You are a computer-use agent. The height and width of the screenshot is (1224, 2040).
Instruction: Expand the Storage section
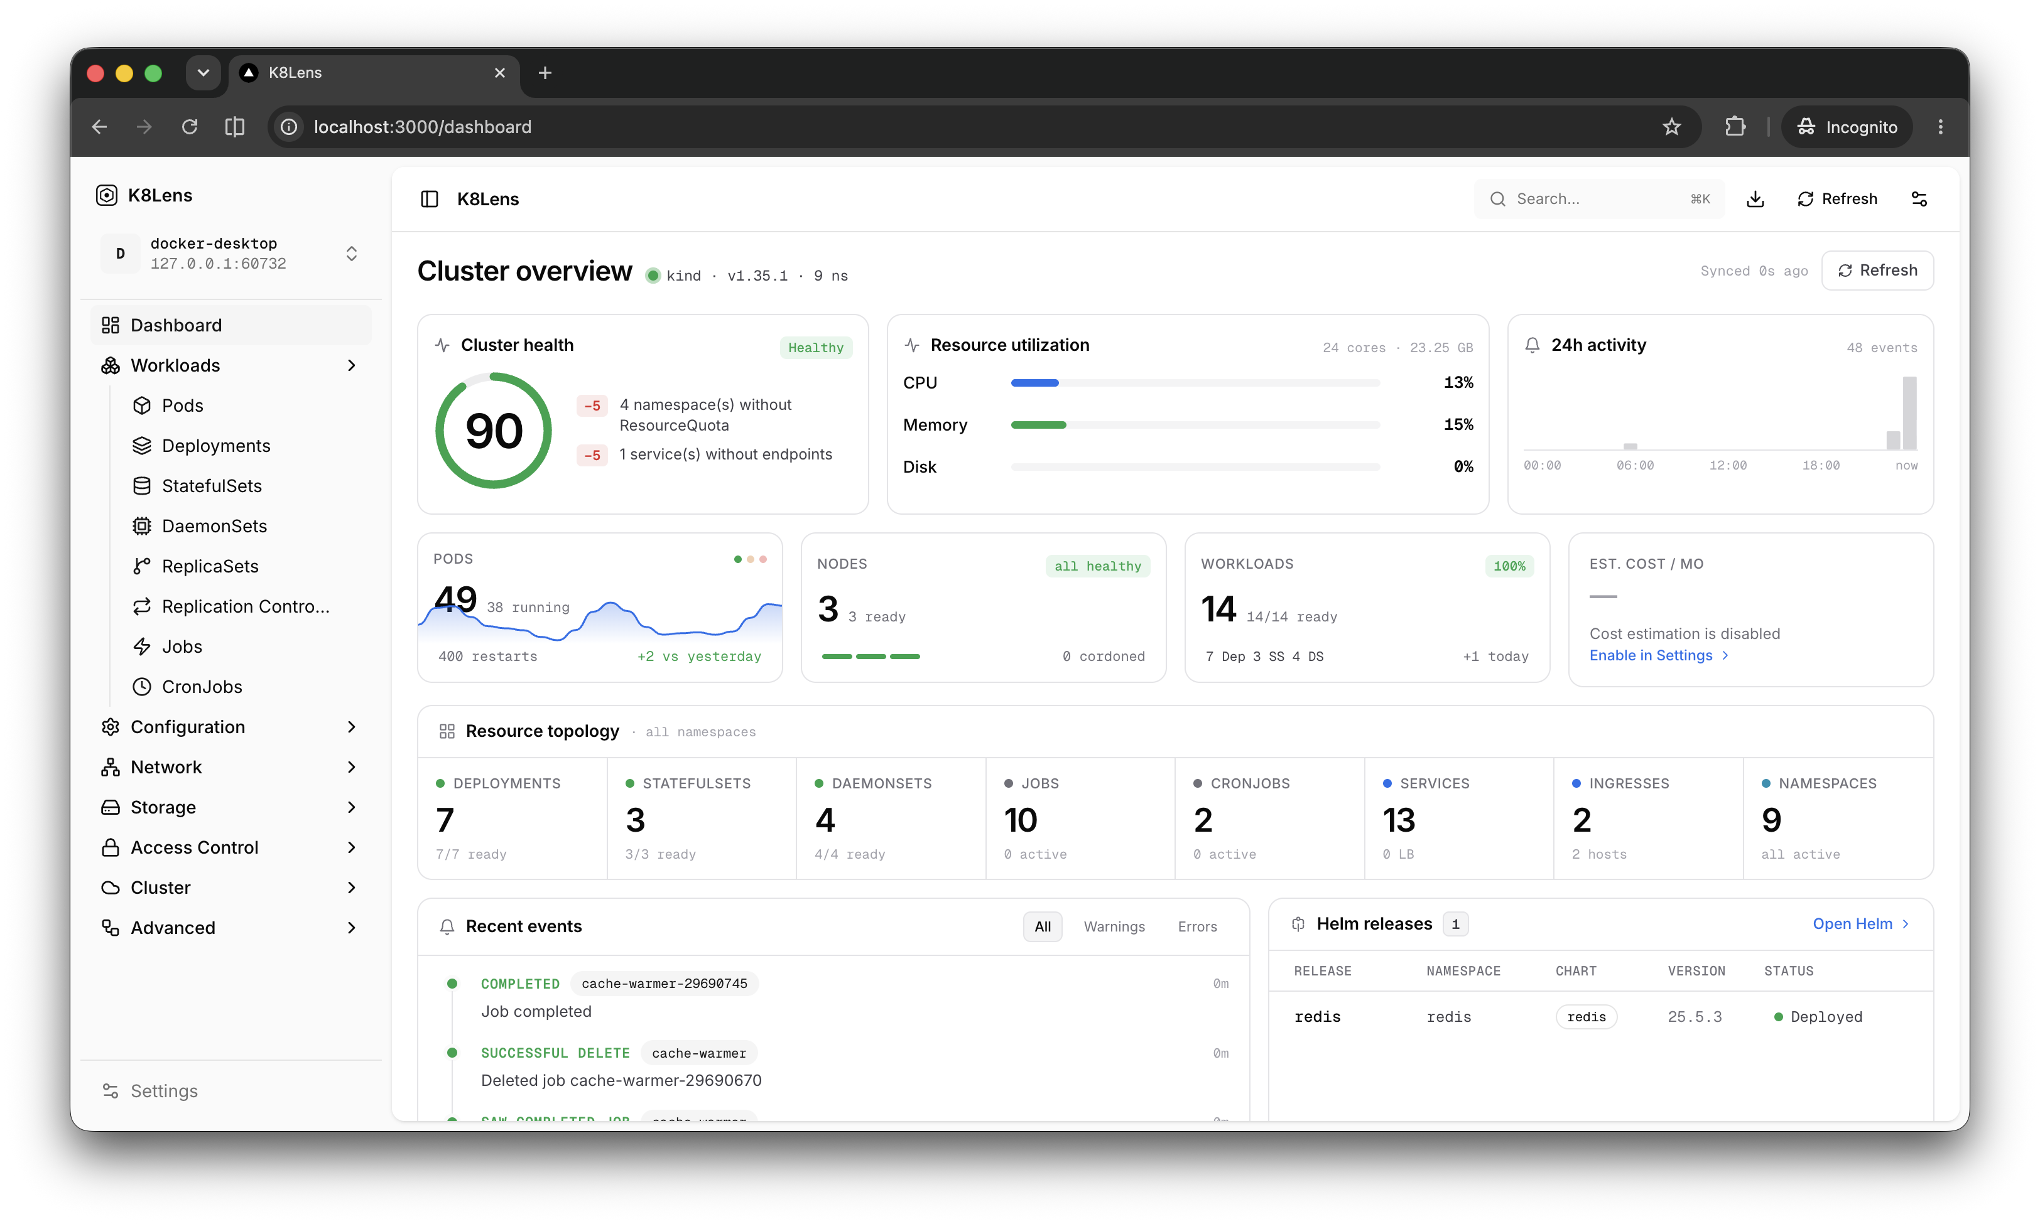tap(231, 807)
